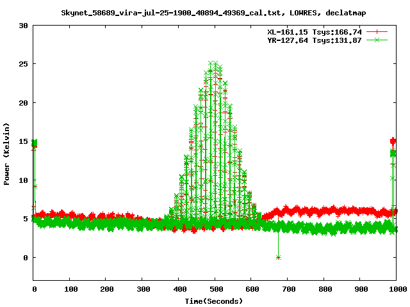Click the x-axis tick label 500
Image resolution: width=410 pixels, height=307 pixels.
coord(217,289)
